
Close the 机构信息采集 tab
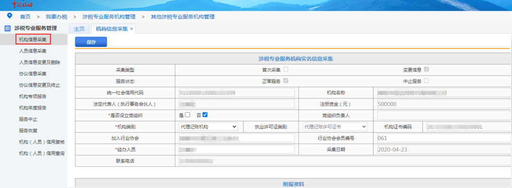pos(132,29)
